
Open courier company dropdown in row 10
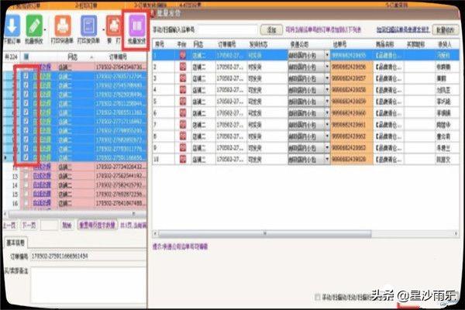click(327, 160)
